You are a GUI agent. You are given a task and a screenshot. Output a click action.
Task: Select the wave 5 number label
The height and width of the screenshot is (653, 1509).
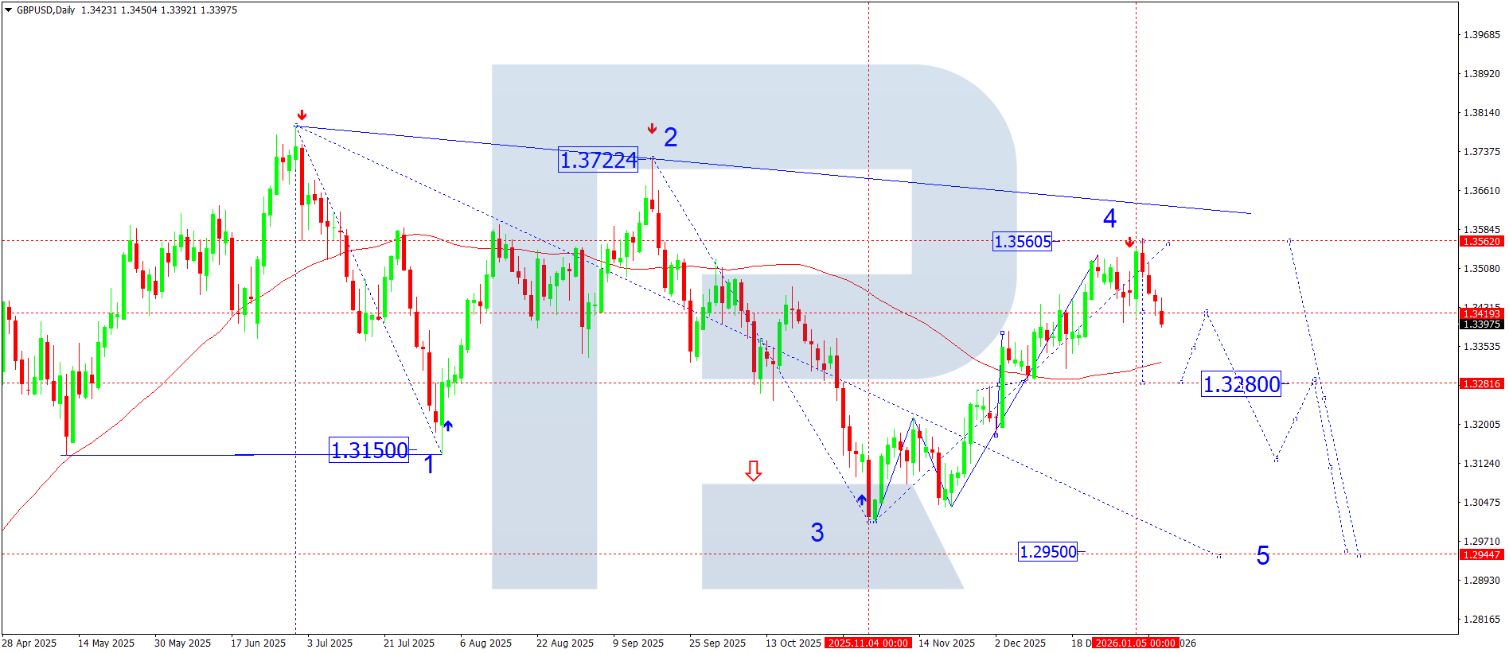pos(1262,556)
